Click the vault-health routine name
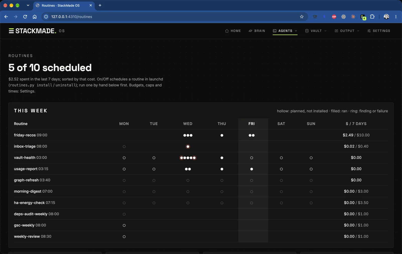Image resolution: width=402 pixels, height=254 pixels. pos(25,158)
